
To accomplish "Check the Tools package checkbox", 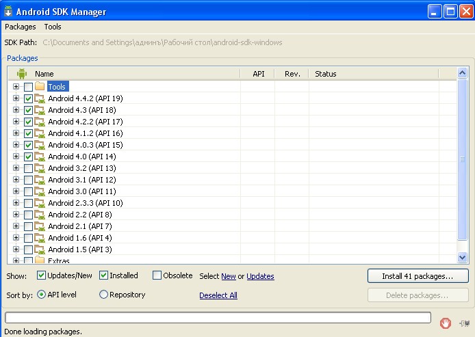I will click(x=28, y=87).
